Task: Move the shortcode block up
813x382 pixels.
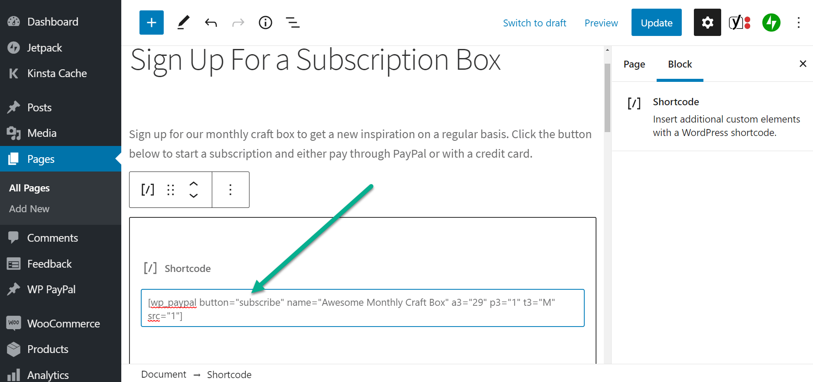Action: tap(194, 184)
